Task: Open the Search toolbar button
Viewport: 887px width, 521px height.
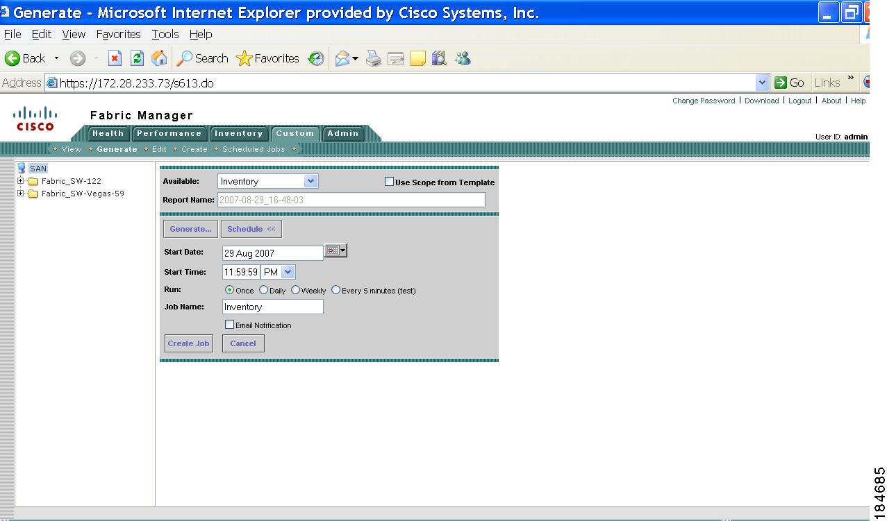Action: click(x=202, y=59)
